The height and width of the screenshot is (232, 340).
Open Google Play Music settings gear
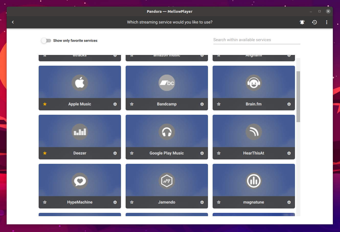point(202,153)
